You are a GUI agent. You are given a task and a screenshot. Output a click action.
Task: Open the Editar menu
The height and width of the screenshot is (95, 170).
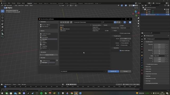click(x=9, y=3)
